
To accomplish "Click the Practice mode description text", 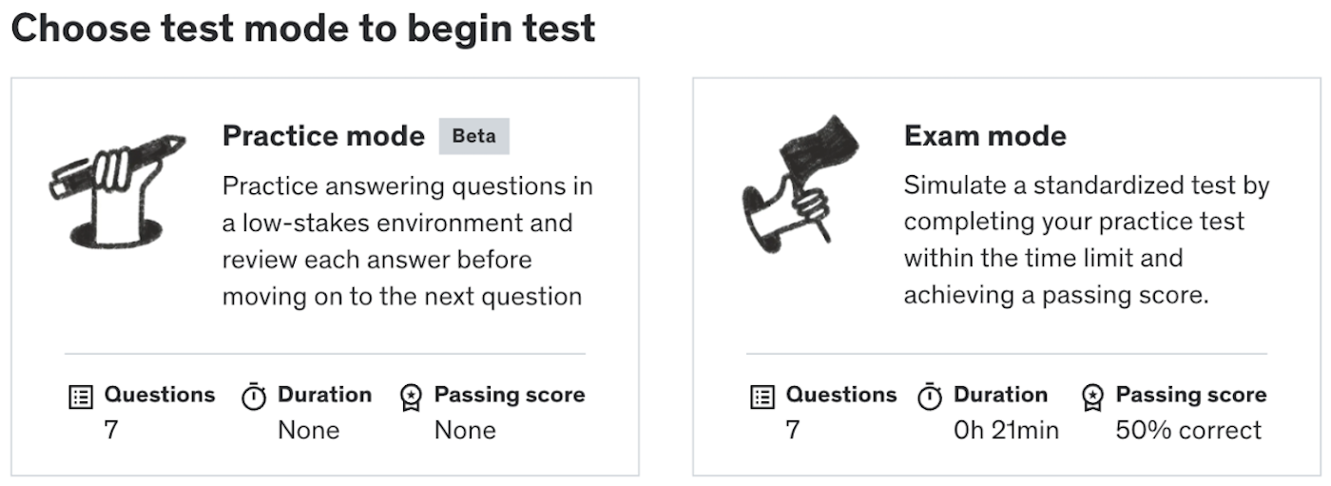I will [x=407, y=241].
